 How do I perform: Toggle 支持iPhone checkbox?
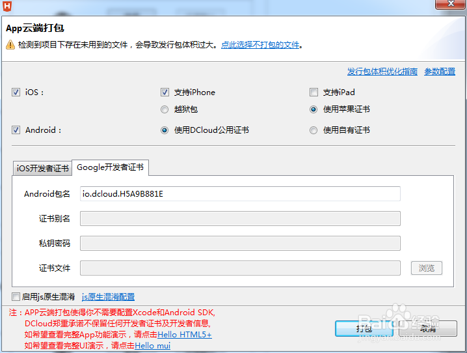click(165, 92)
